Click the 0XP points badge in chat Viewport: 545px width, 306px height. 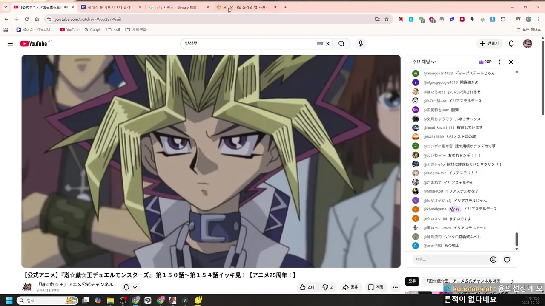click(485, 62)
